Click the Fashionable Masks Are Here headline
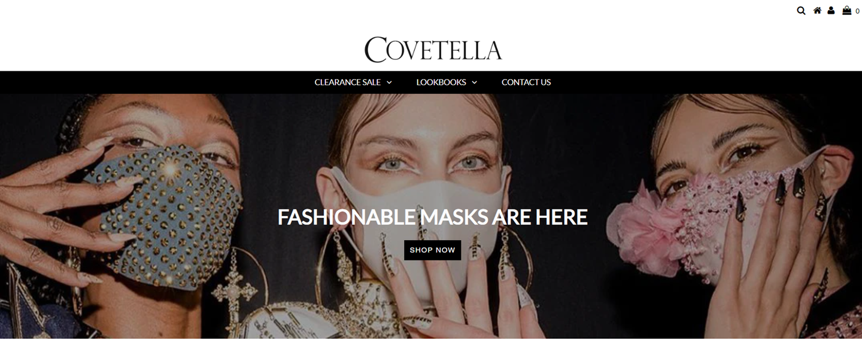Screen dimensions: 862x364 (x=432, y=217)
